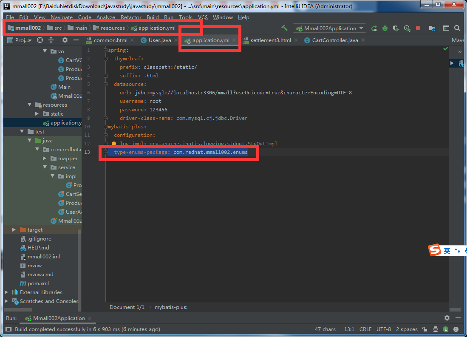Collapse the service package
The image size is (467, 337).
(45, 167)
